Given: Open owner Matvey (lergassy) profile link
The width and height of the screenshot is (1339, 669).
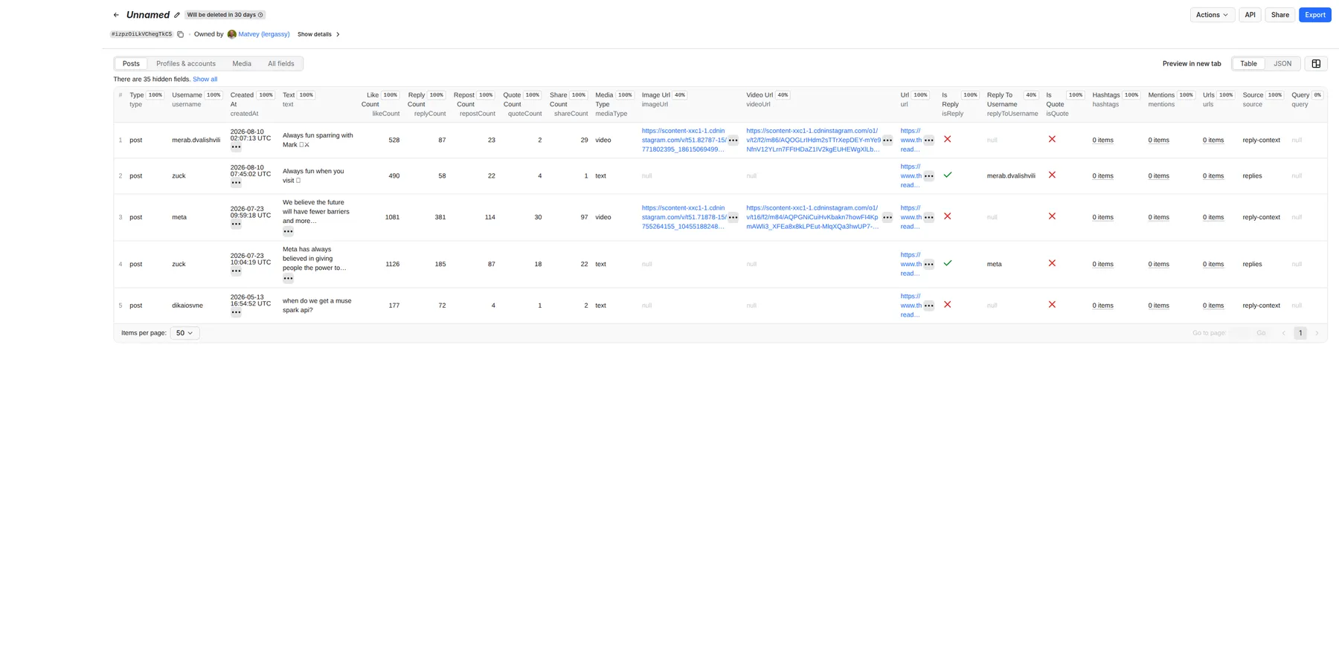Looking at the screenshot, I should tap(263, 34).
